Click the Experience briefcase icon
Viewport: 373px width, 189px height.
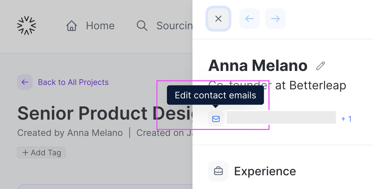(218, 171)
